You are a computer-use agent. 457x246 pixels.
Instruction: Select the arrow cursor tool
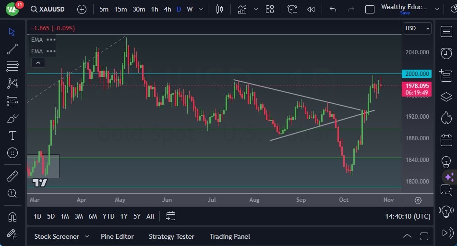pyautogui.click(x=12, y=32)
